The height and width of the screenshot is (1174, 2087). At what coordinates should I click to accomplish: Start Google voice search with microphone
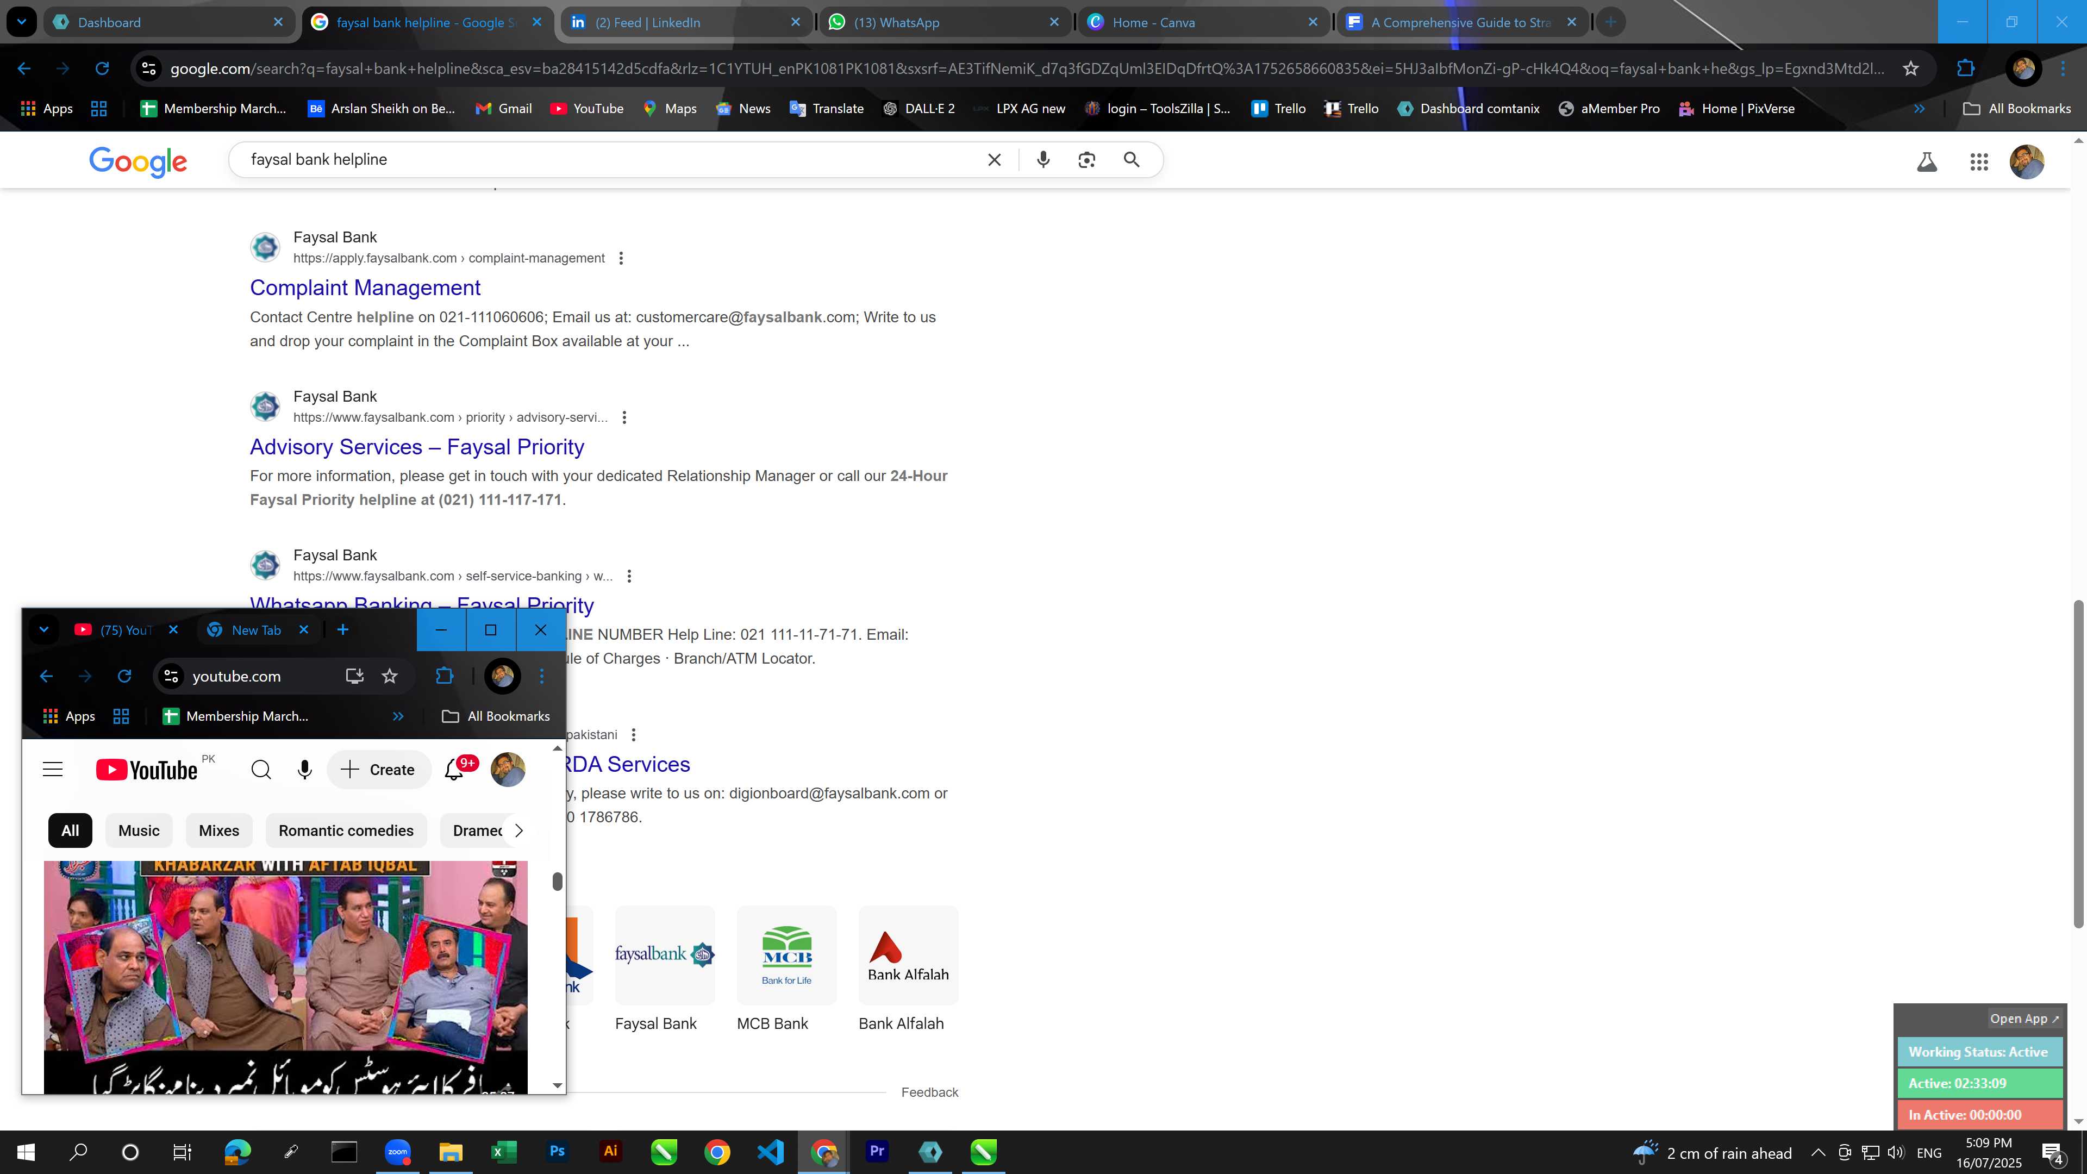click(1043, 160)
